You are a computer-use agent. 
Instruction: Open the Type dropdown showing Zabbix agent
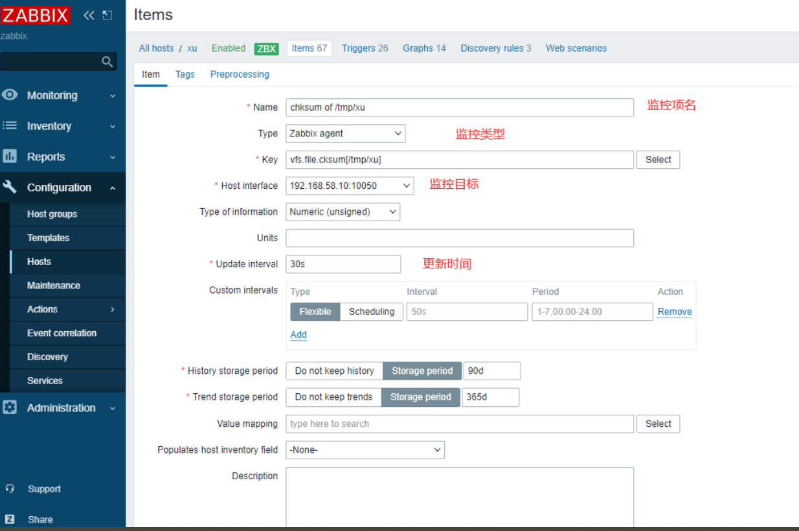[x=346, y=134]
